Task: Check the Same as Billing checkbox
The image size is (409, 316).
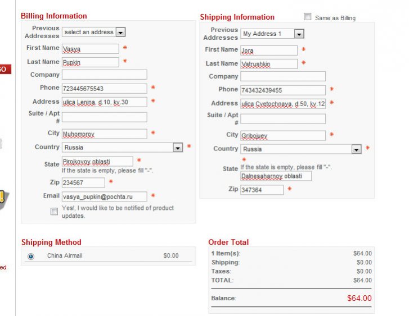Action: tap(308, 17)
